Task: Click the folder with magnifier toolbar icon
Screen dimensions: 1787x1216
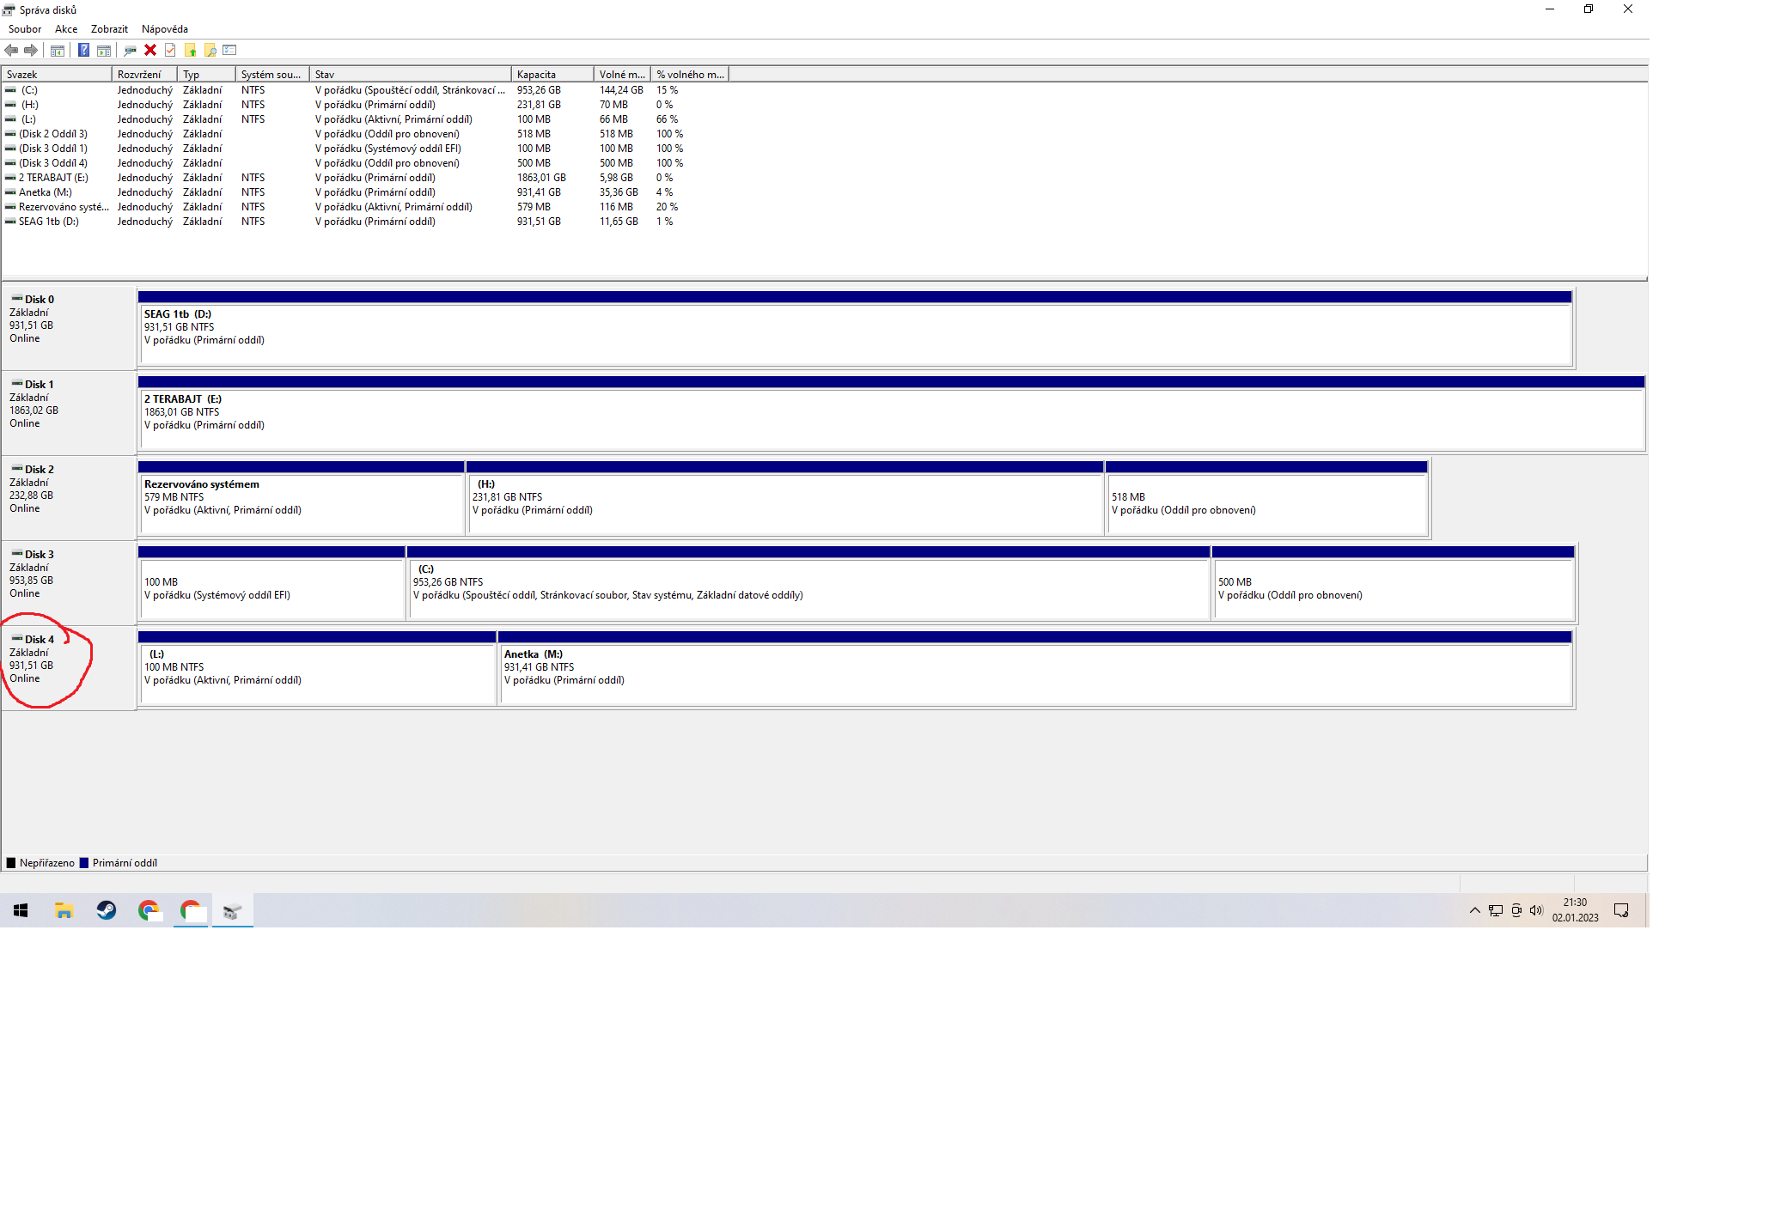Action: point(210,50)
